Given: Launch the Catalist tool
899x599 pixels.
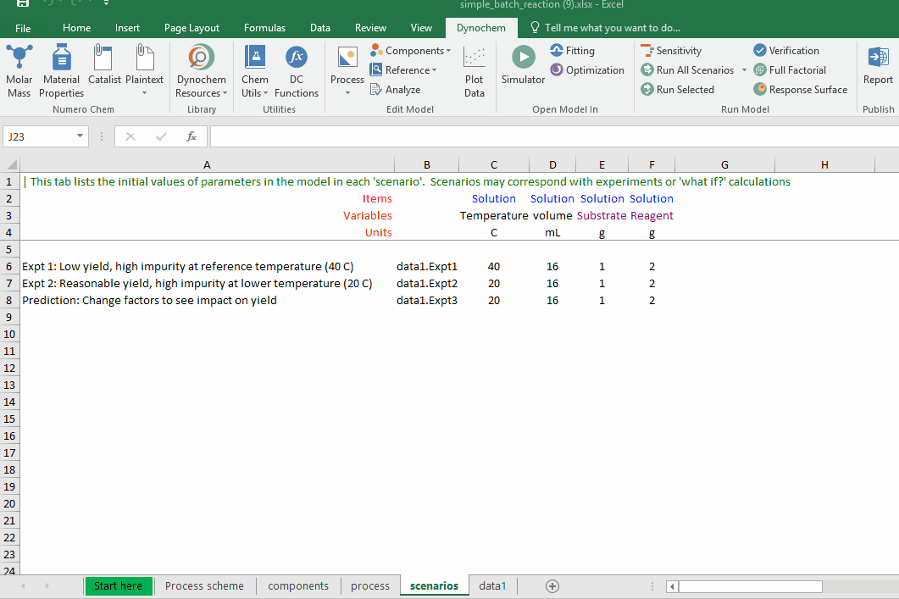Looking at the screenshot, I should point(104,70).
